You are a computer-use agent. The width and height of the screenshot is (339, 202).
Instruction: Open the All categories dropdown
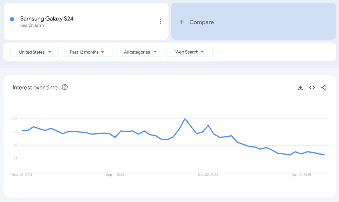139,52
